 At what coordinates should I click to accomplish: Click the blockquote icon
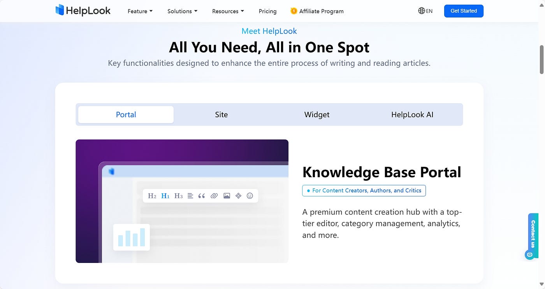tap(202, 196)
